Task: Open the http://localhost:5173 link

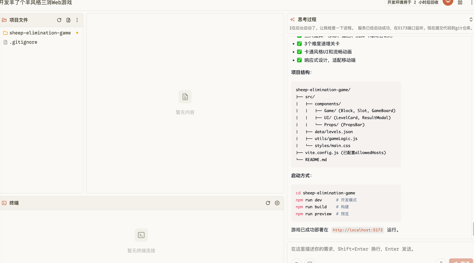Action: (357, 230)
